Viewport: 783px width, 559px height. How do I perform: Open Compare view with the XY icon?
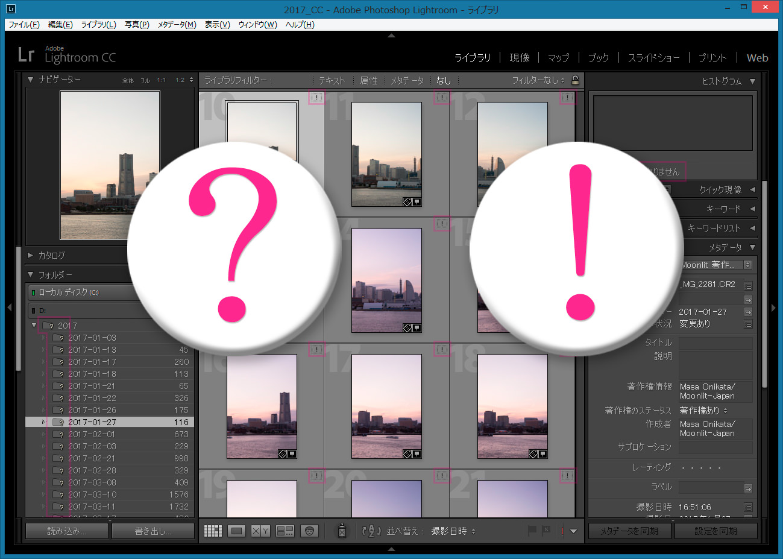coord(260,531)
